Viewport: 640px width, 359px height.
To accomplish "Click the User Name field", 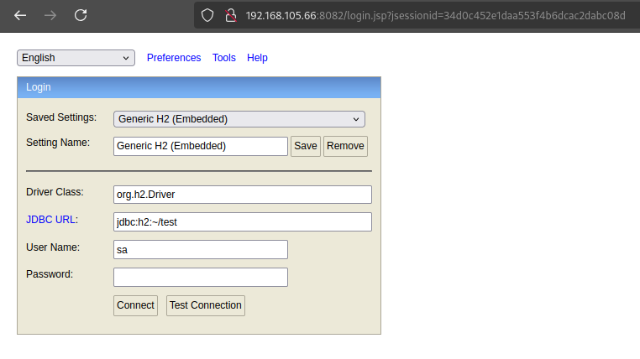I will [x=201, y=249].
